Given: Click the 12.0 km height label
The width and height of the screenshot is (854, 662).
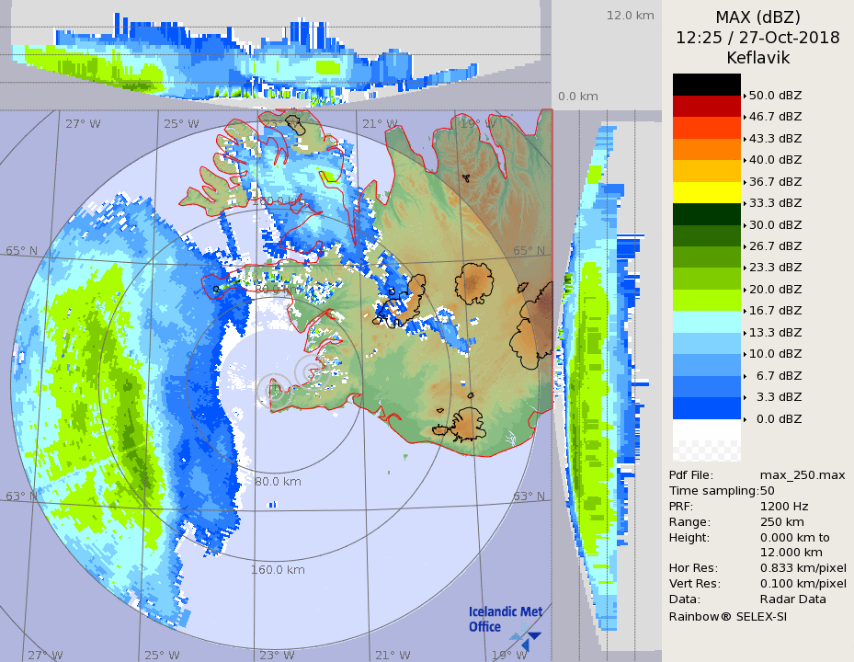Looking at the screenshot, I should [630, 15].
